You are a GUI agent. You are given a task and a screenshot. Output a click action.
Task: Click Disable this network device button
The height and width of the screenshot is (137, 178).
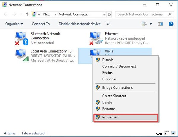tap(80, 24)
